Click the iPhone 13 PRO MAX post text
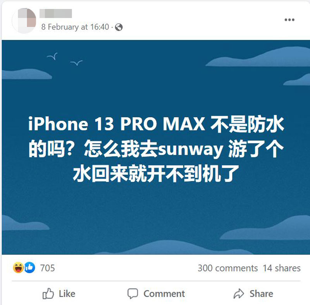The image size is (310, 305). (117, 124)
